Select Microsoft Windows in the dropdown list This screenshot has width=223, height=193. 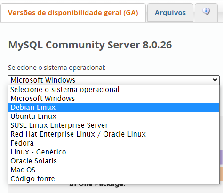click(114, 99)
